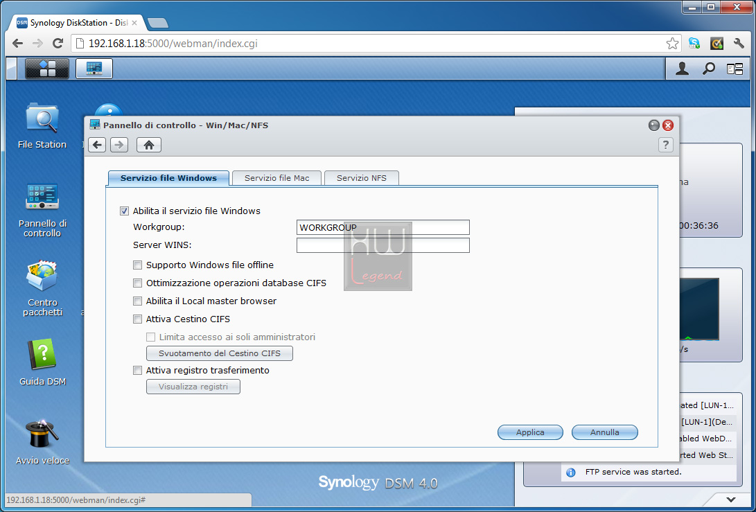
Task: Uncheck Abilita il servizio file Windows
Action: click(x=125, y=211)
